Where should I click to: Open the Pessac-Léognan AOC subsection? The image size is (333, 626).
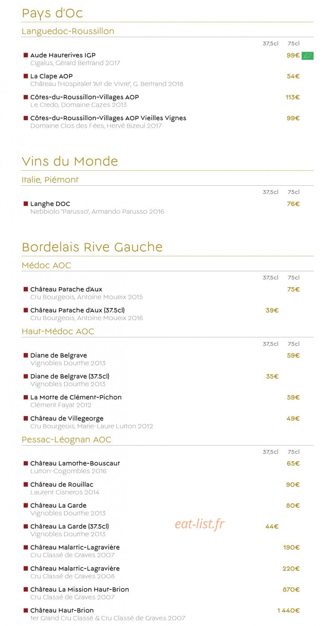[67, 439]
